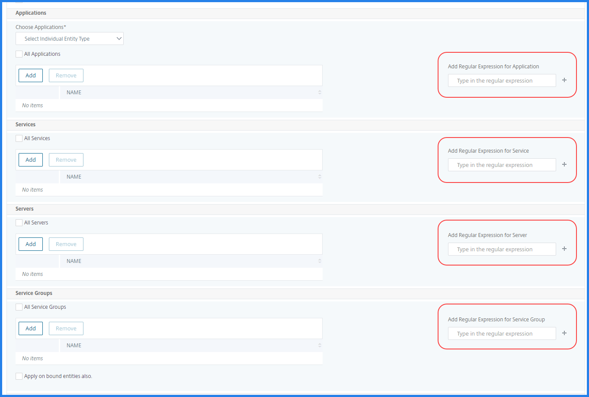Focus the Server regular expression input field
The height and width of the screenshot is (397, 589).
[x=502, y=249]
